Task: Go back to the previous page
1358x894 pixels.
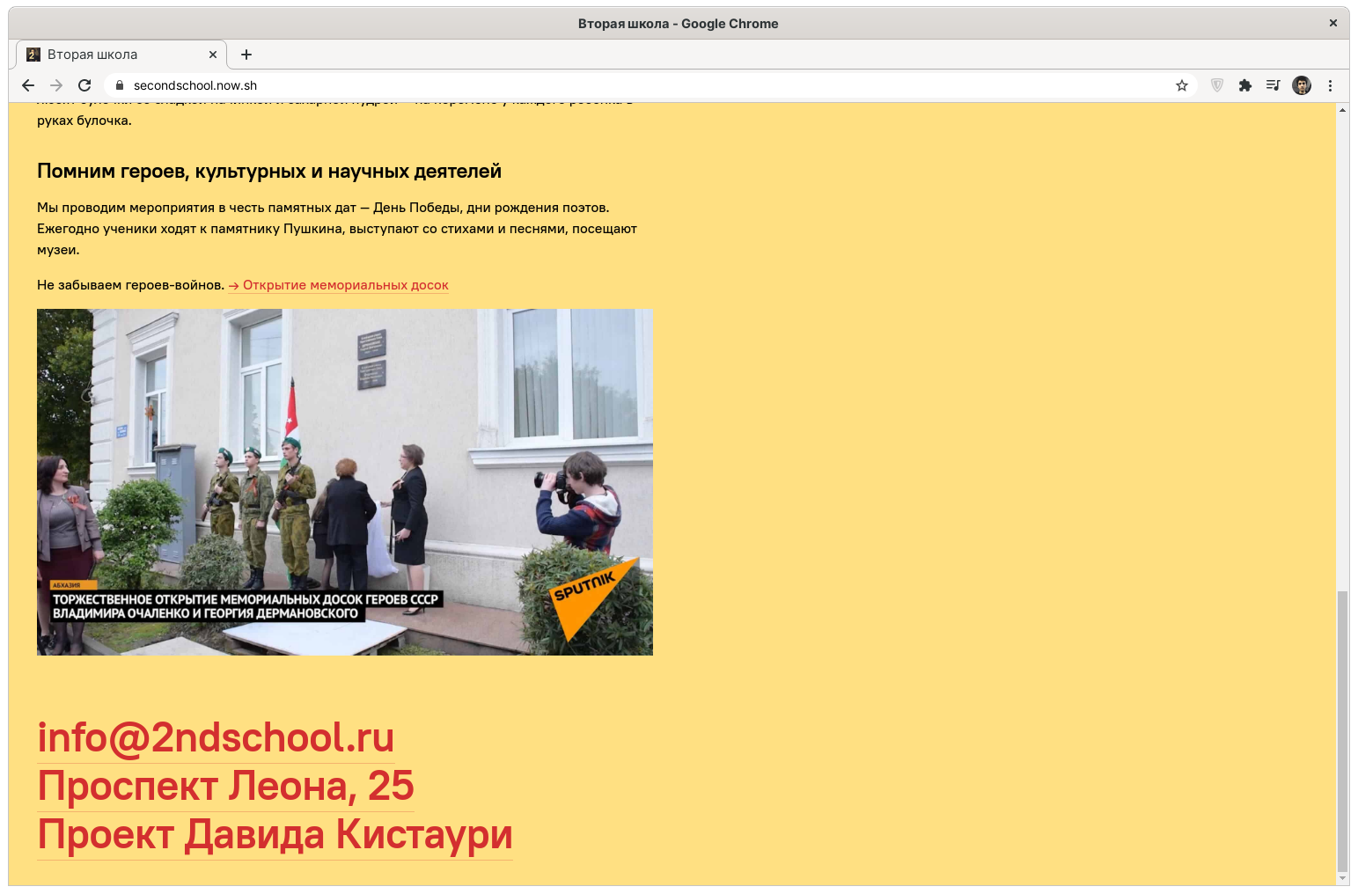Action: coord(28,85)
